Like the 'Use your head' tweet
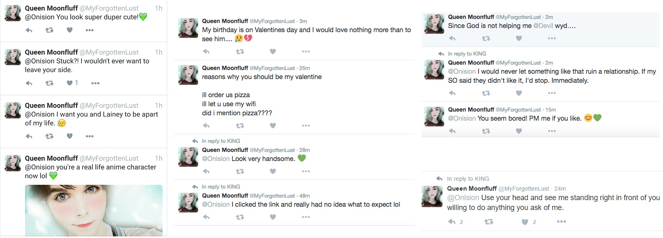Viewport: 663px width, 238px height. click(x=525, y=222)
